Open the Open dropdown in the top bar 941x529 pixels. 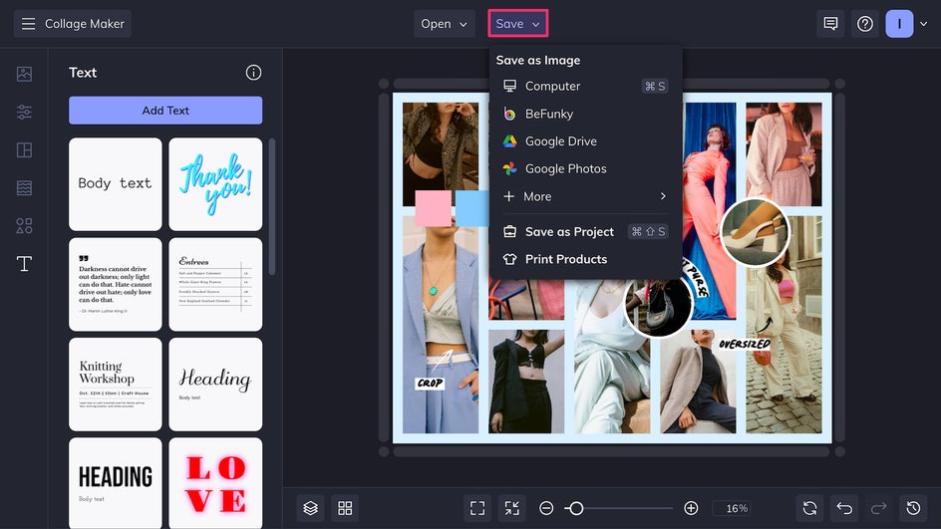coord(445,24)
